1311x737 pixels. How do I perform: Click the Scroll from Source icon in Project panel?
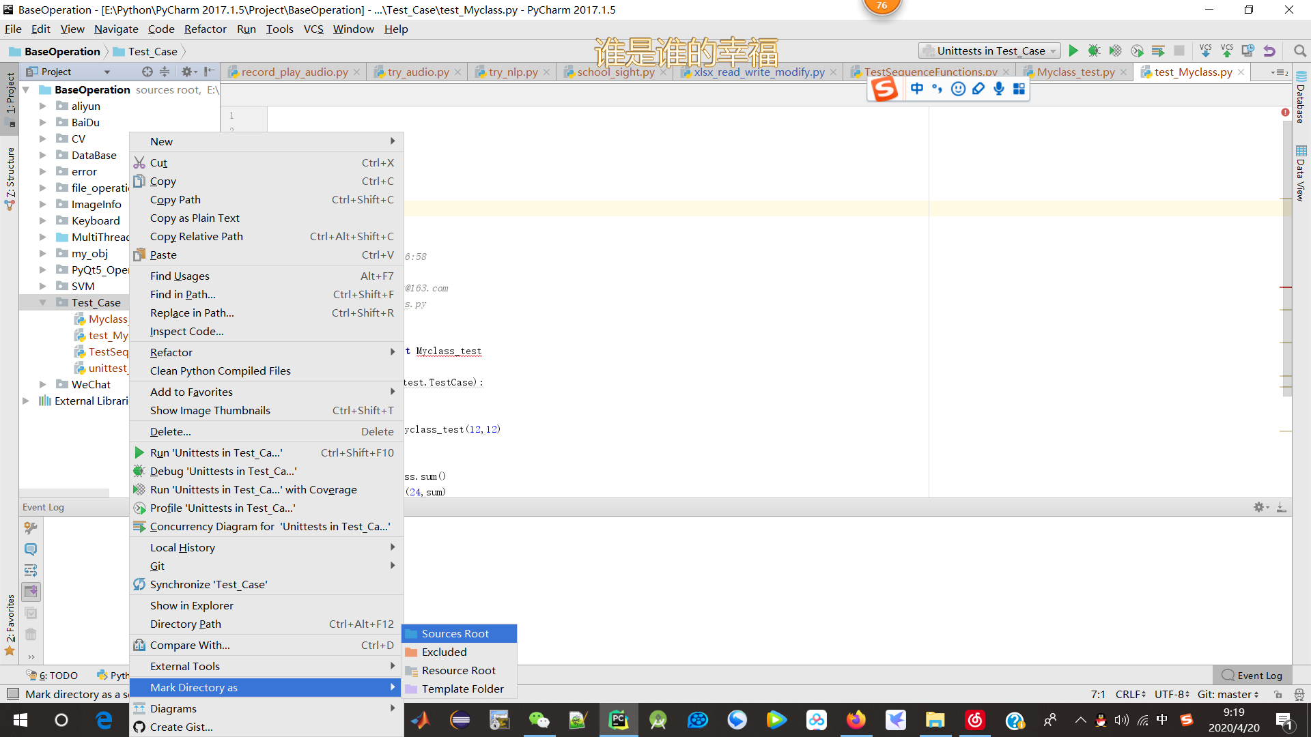[147, 72]
